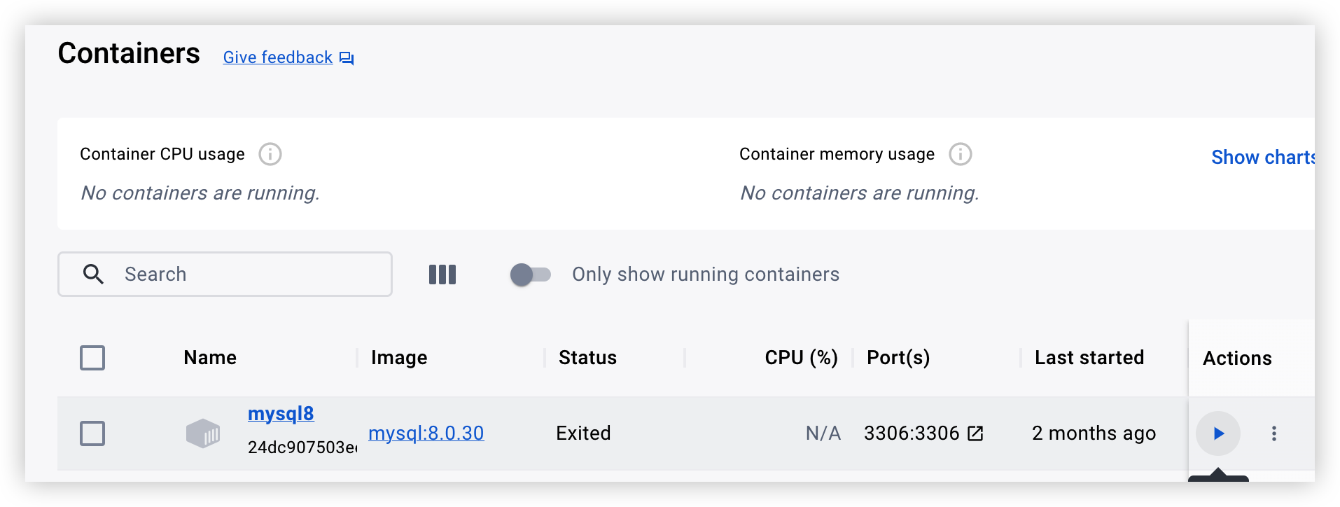This screenshot has height=507, width=1340.
Task: Sort containers by Last started column
Action: [x=1089, y=358]
